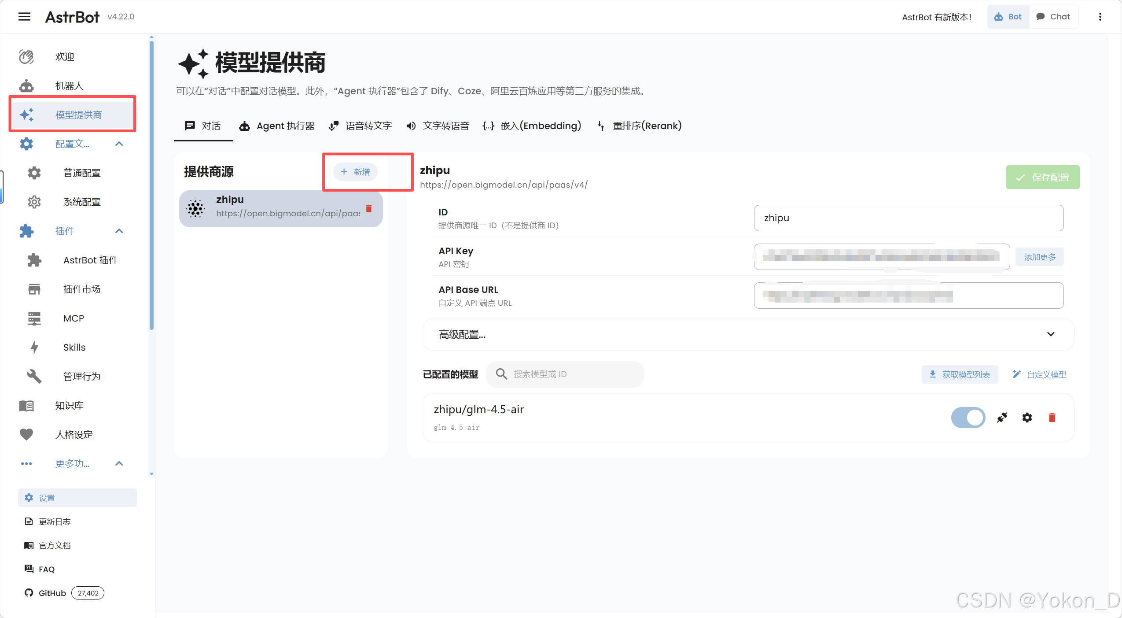Image resolution: width=1122 pixels, height=618 pixels.
Task: Open the three-dot menu in top bar
Action: (x=1100, y=17)
